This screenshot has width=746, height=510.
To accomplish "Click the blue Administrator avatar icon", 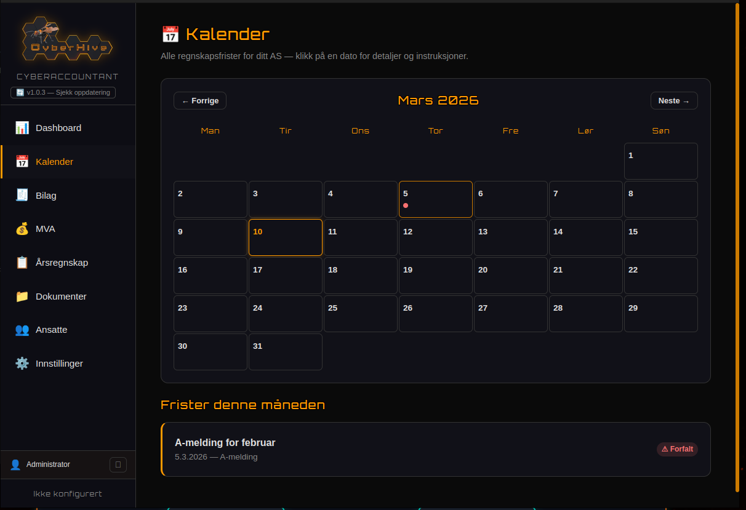I will (15, 464).
